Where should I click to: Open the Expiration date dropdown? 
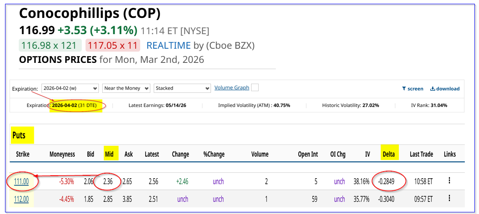click(70, 88)
